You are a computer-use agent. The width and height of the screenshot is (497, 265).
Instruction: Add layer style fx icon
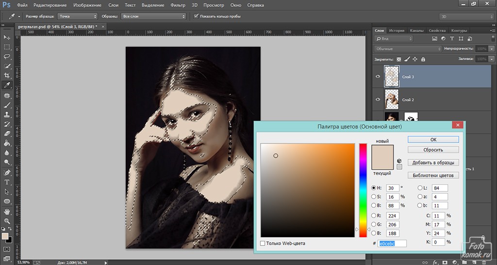pyautogui.click(x=435, y=263)
